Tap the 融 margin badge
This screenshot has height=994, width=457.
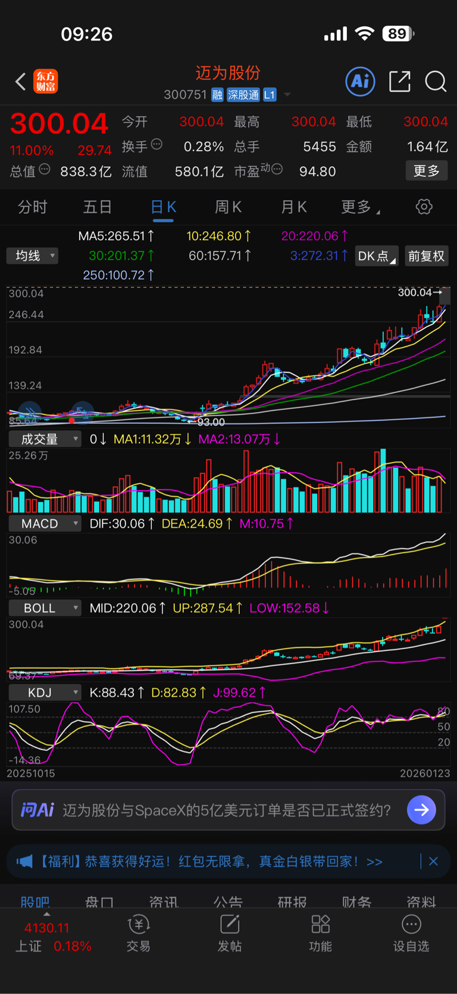pyautogui.click(x=217, y=95)
